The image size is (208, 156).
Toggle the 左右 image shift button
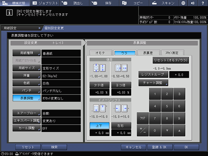coord(121,126)
